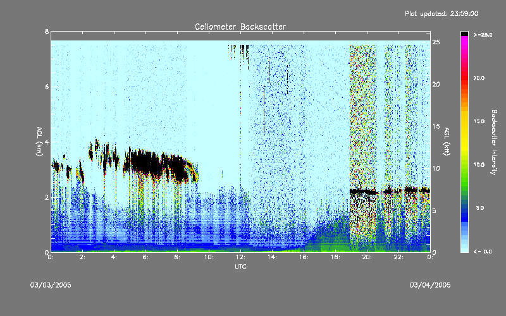The width and height of the screenshot is (506, 316).
Task: Click the UTC x-axis label
Action: pyautogui.click(x=240, y=266)
